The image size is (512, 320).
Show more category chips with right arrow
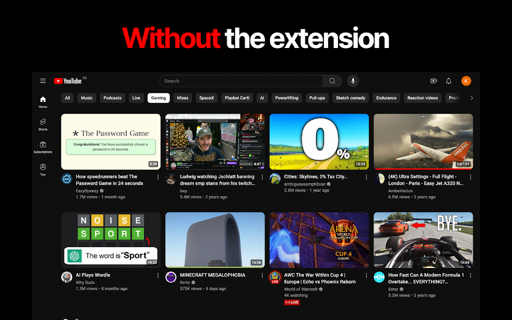(471, 98)
